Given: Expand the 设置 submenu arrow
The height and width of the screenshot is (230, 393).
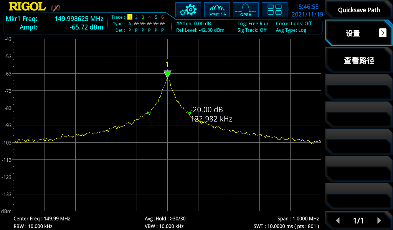Looking at the screenshot, I should tap(383, 33).
